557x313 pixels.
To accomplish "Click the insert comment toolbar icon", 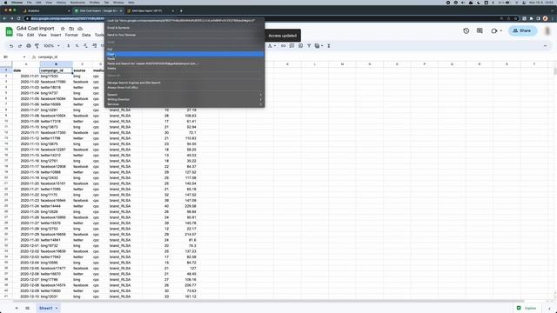I will (292, 46).
